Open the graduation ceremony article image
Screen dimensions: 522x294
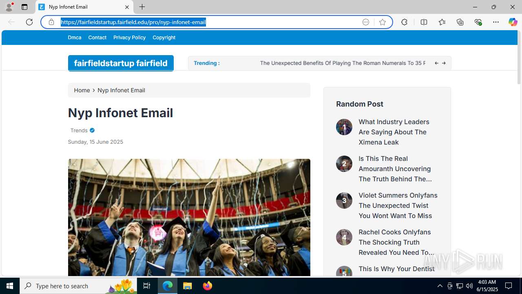pyautogui.click(x=189, y=217)
